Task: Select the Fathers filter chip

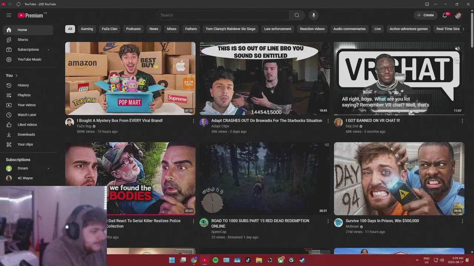Action: click(x=191, y=29)
